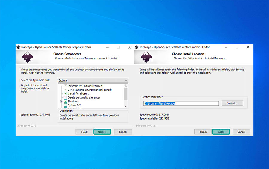Click Space available: 283.9GB text
This screenshot has height=169, width=269.
[x=154, y=118]
